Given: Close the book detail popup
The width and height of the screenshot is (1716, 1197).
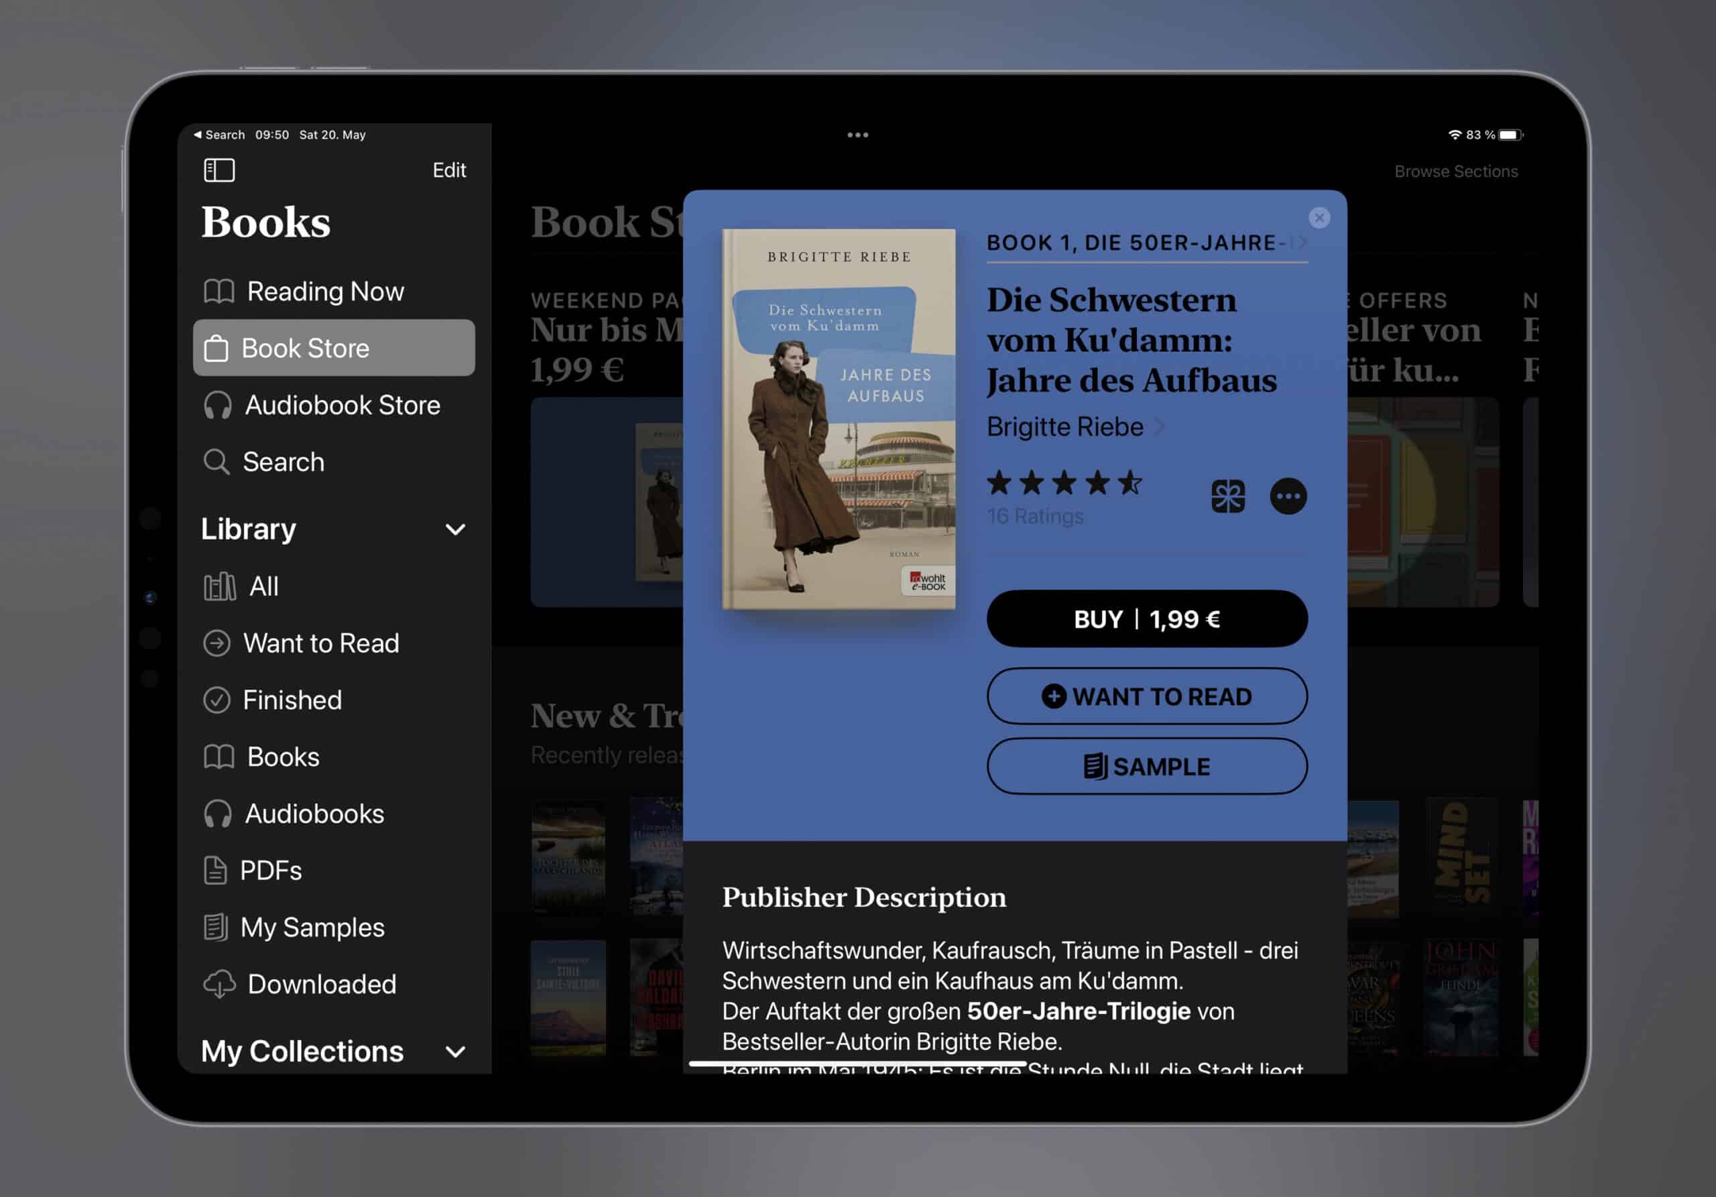Looking at the screenshot, I should click(x=1319, y=217).
